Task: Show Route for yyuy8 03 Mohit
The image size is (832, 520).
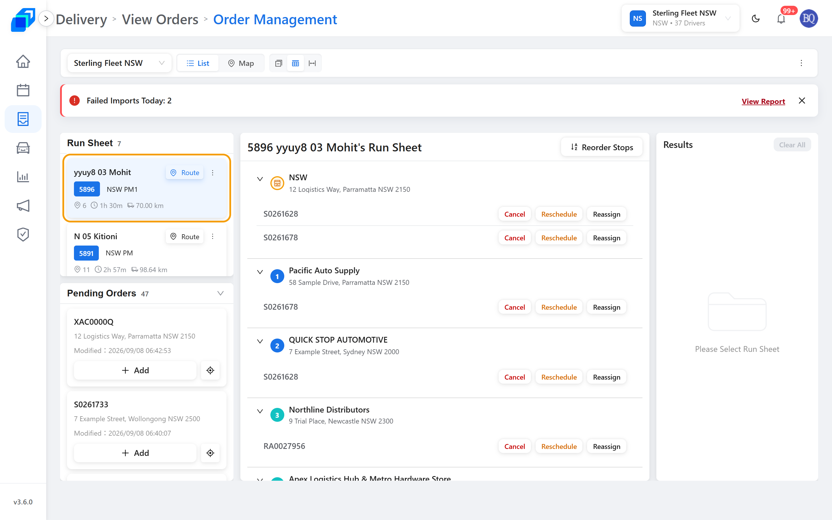Action: (x=185, y=173)
